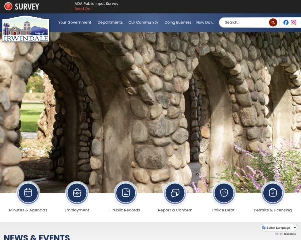Click the Read On... link
This screenshot has width=301, height=240.
click(x=83, y=9)
